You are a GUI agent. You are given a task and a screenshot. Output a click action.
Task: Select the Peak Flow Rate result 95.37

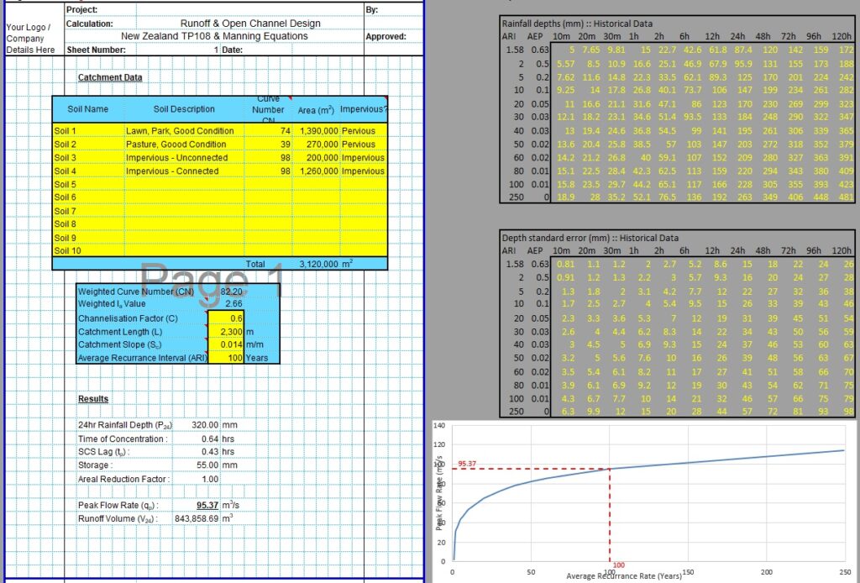coord(207,506)
